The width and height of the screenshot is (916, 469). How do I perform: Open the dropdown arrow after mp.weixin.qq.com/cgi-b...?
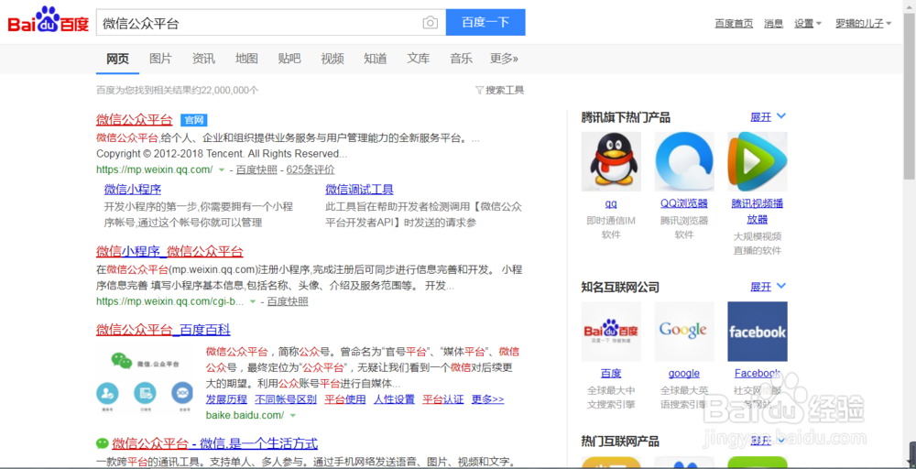[253, 302]
